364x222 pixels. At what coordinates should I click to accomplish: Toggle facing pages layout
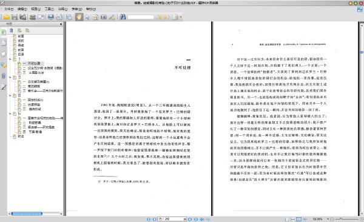click(x=298, y=219)
